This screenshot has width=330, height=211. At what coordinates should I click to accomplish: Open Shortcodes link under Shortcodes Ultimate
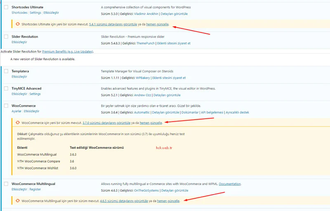pyautogui.click(x=19, y=13)
